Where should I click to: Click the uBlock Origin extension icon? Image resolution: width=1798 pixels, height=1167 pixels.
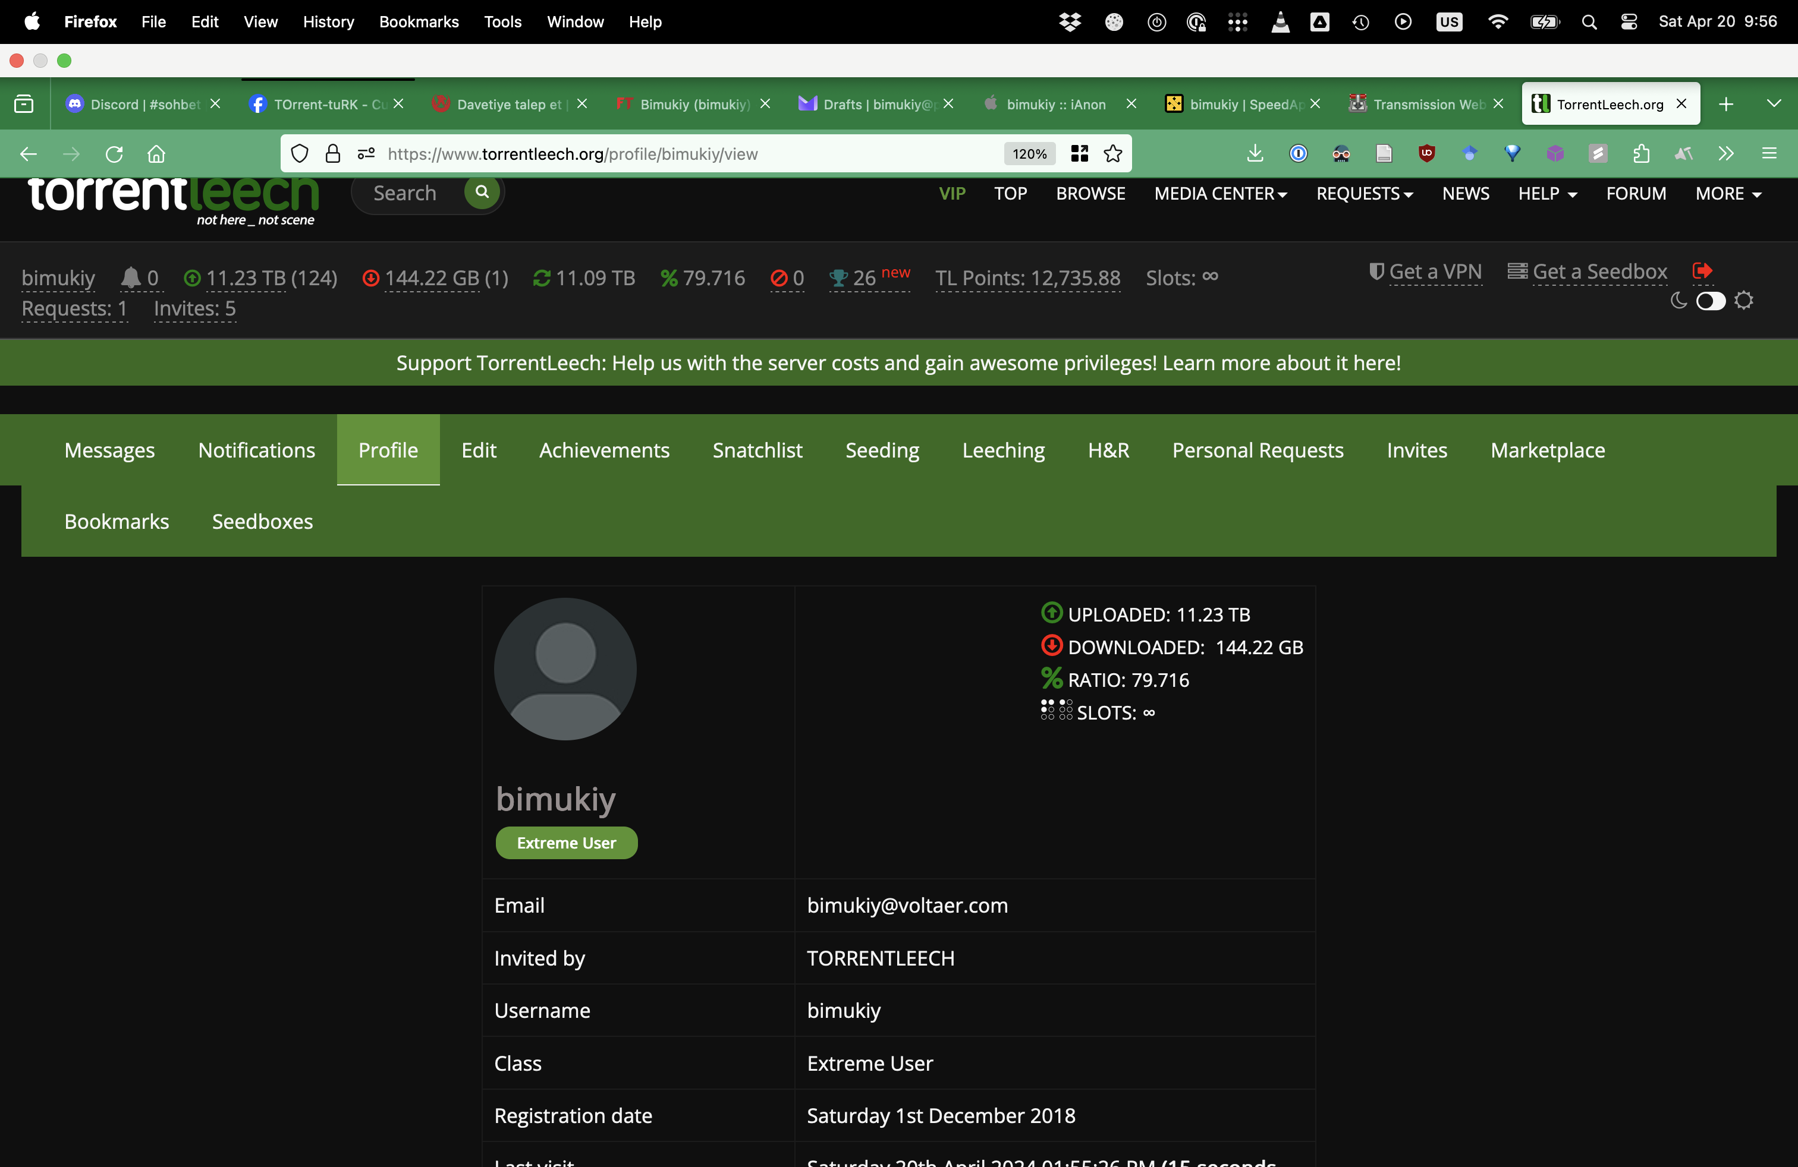[x=1426, y=154]
